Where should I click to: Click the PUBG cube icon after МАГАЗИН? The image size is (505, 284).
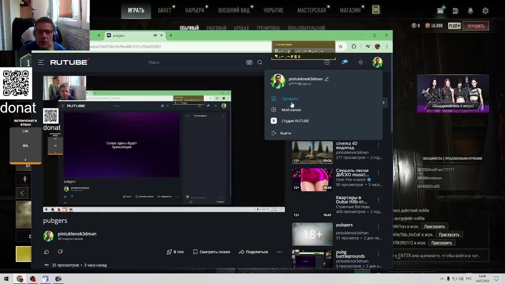376,10
